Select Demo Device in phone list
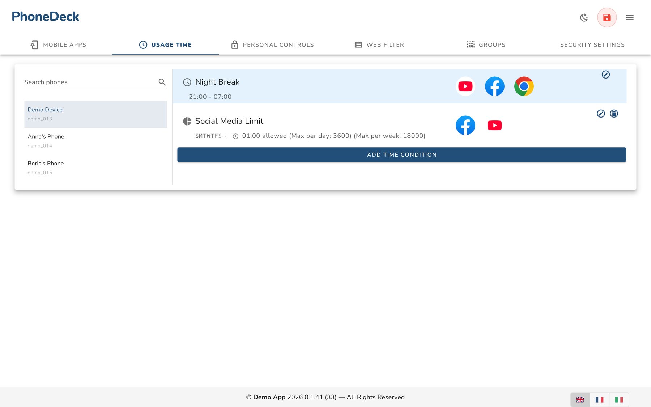The image size is (651, 407). [96, 114]
